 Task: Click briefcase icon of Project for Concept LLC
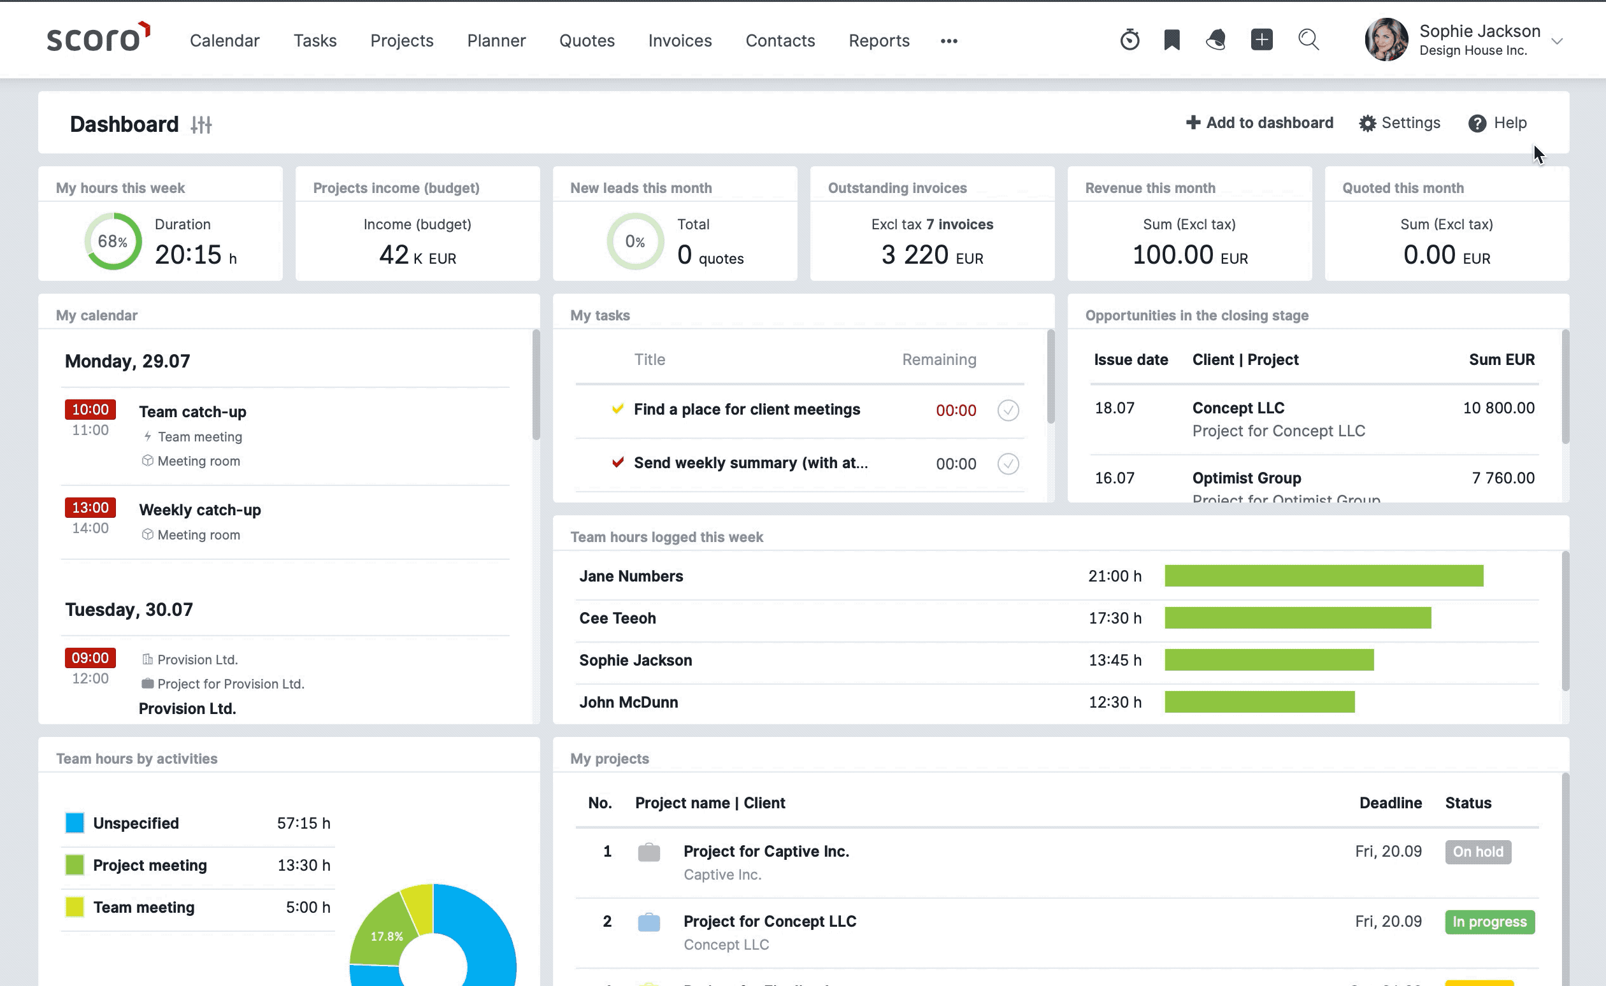(x=648, y=922)
